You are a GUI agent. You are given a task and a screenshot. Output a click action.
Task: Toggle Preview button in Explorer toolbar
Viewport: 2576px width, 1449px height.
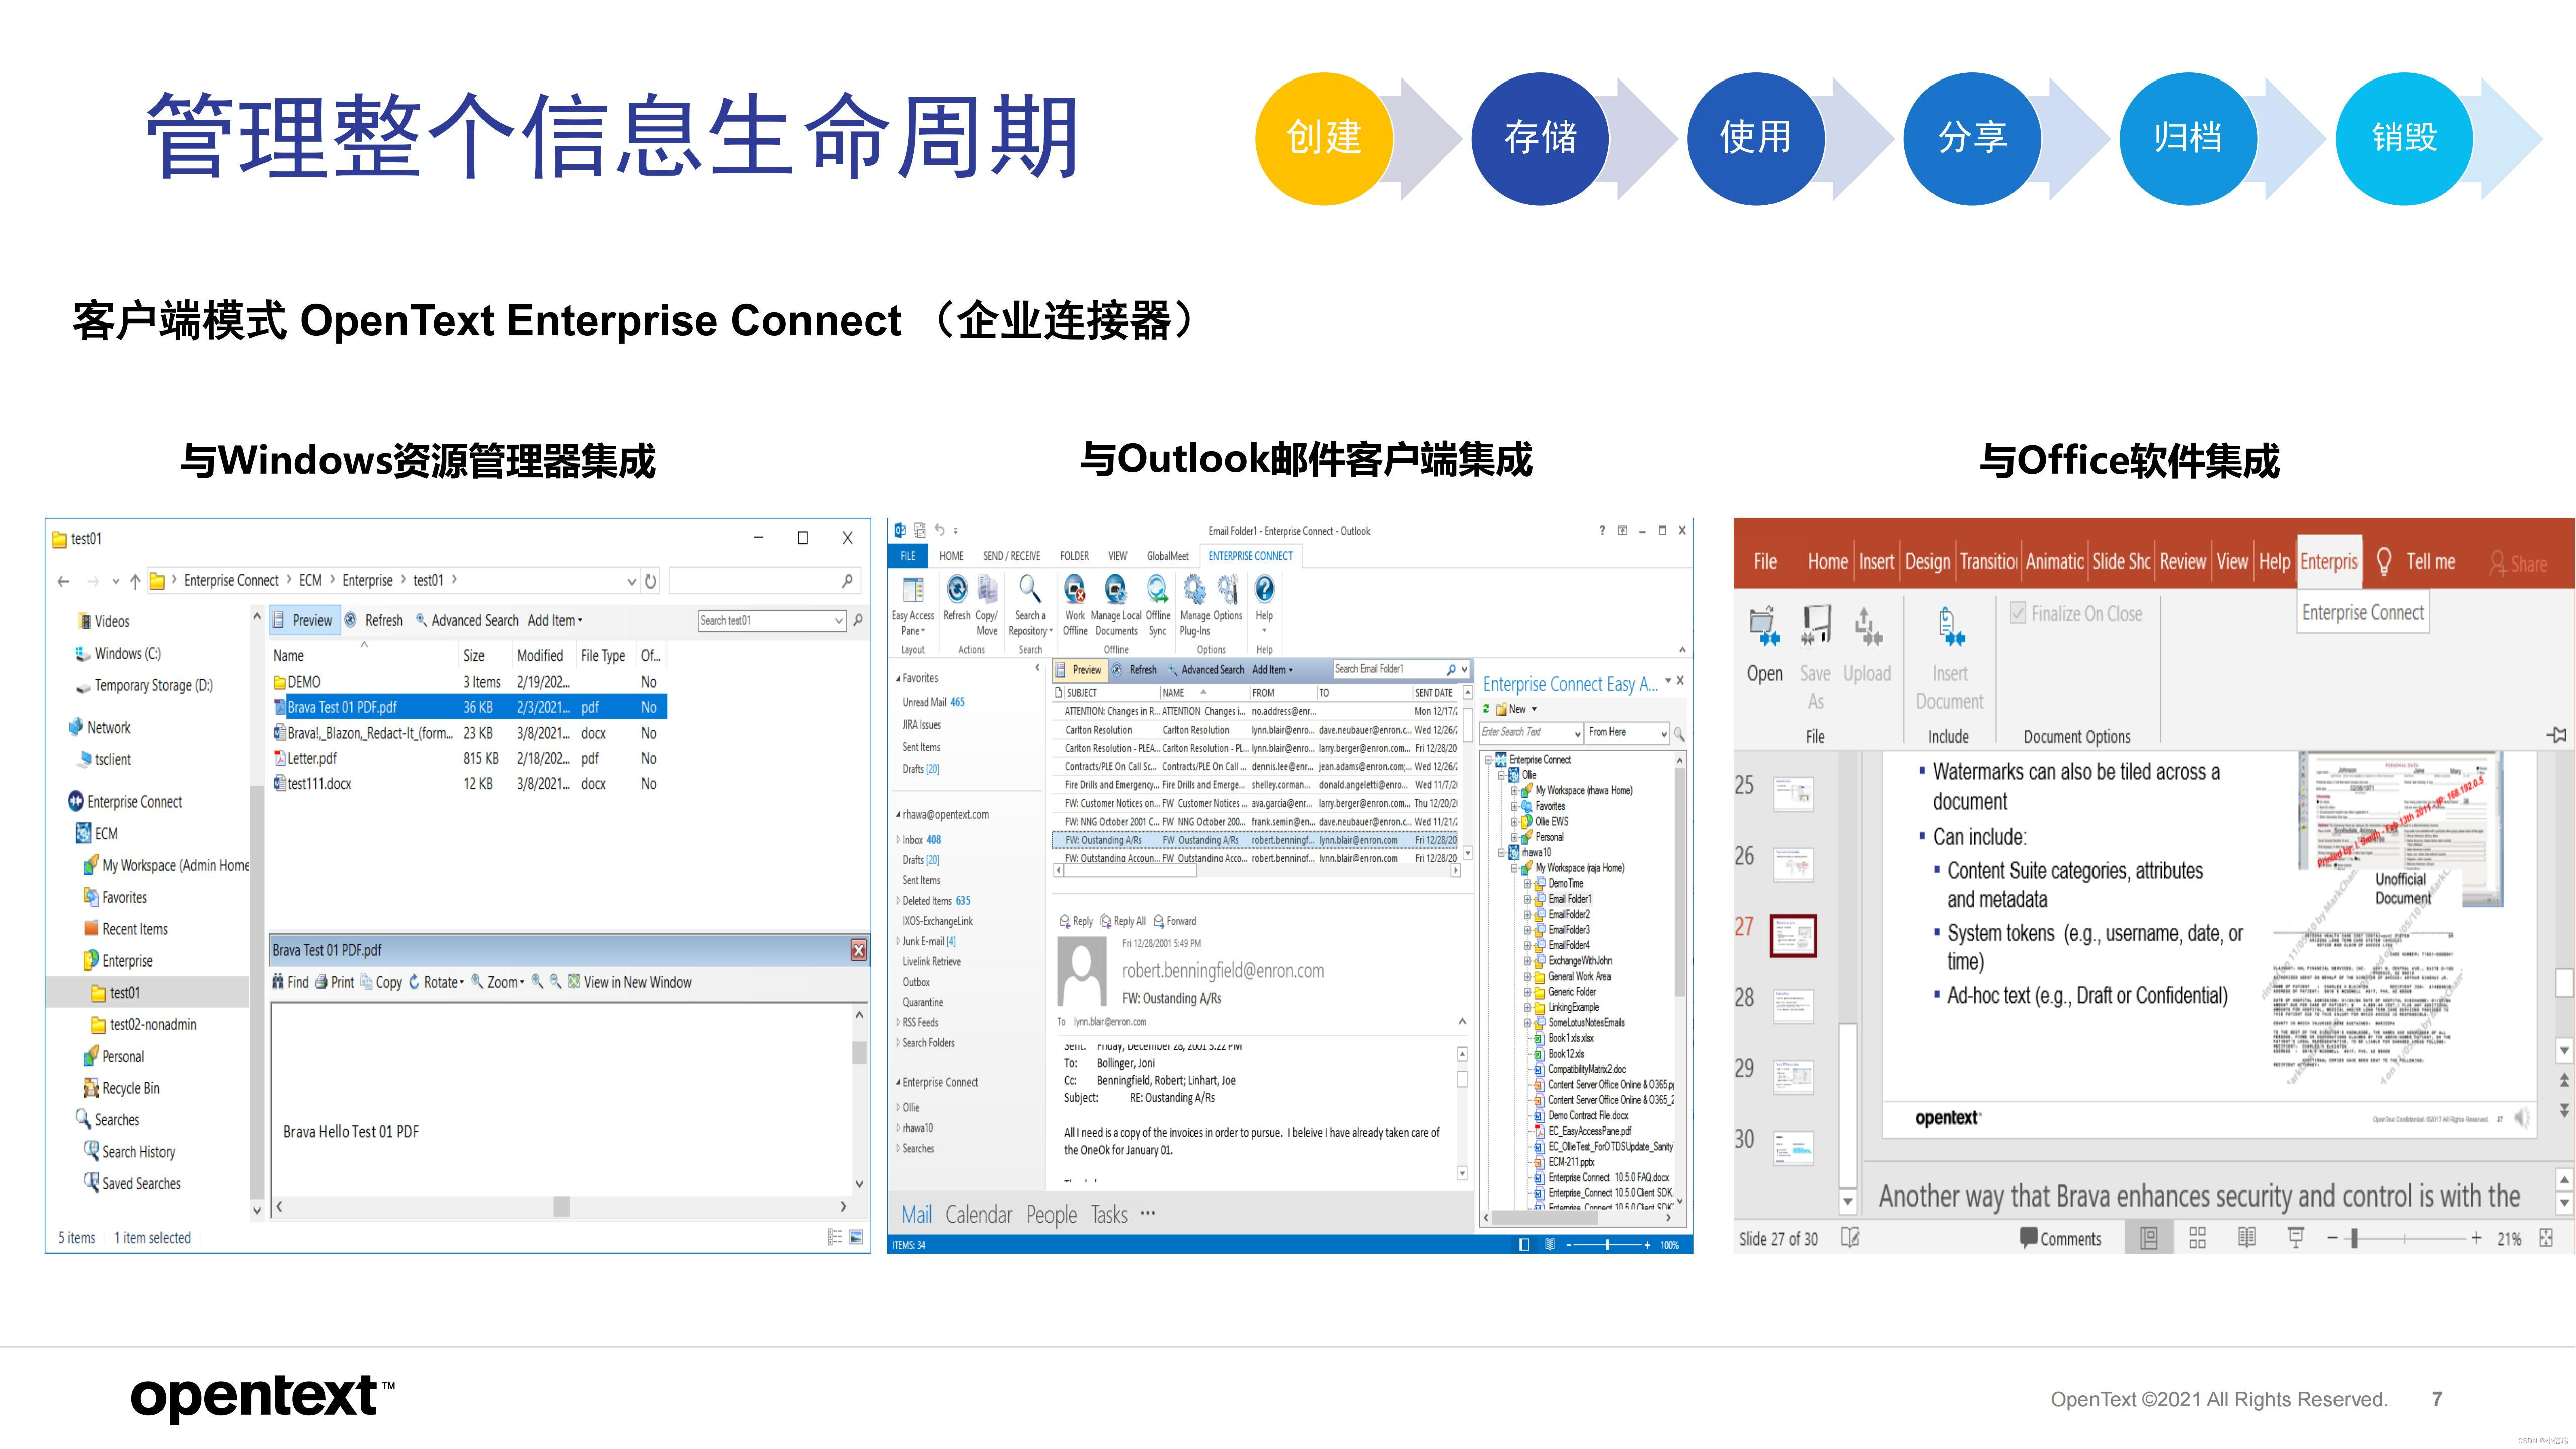tap(303, 620)
